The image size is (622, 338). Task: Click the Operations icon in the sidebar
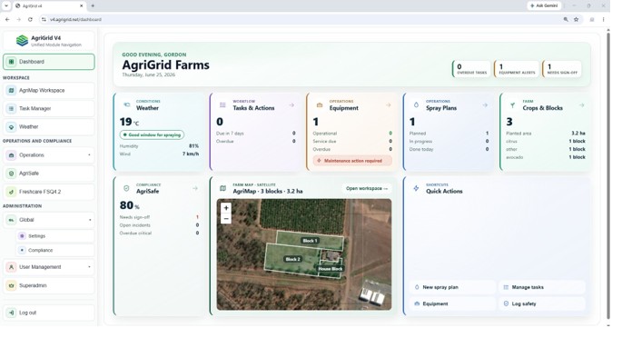pyautogui.click(x=11, y=155)
